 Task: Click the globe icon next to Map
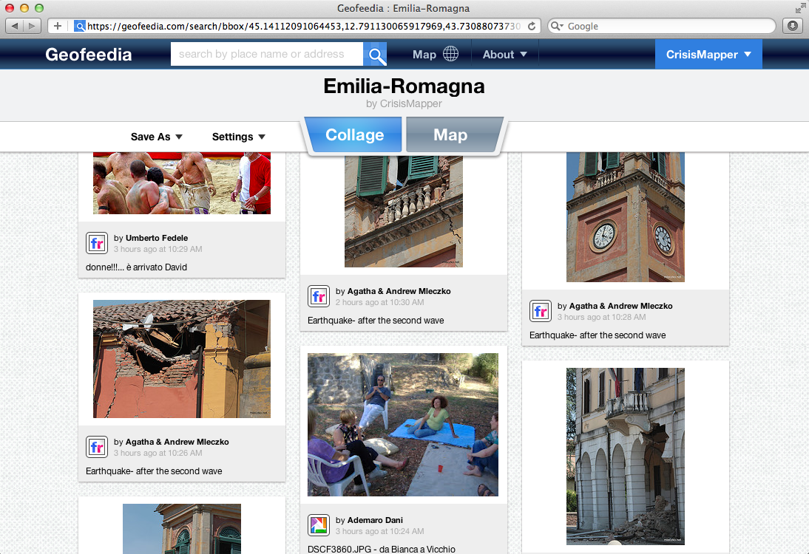pyautogui.click(x=450, y=55)
